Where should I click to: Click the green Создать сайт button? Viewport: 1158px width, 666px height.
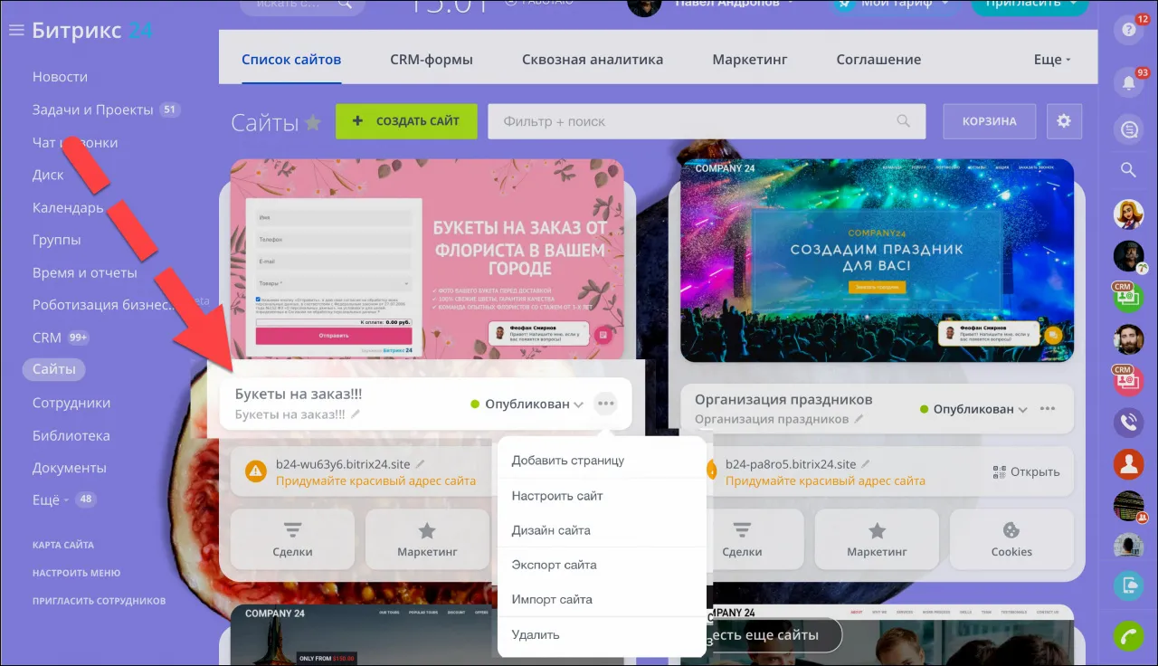(406, 121)
